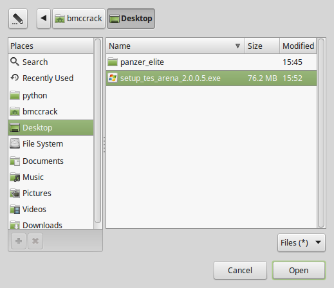
Task: Sort files by Name column header
Action: click(x=175, y=46)
